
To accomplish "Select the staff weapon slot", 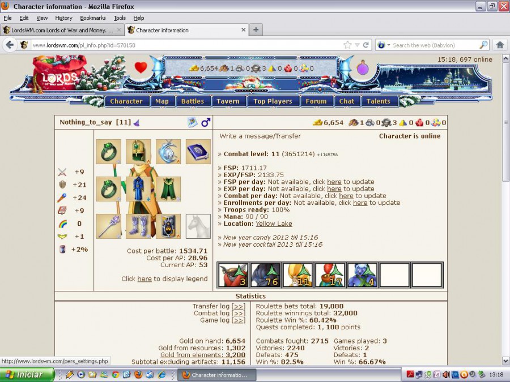I will coord(109,226).
